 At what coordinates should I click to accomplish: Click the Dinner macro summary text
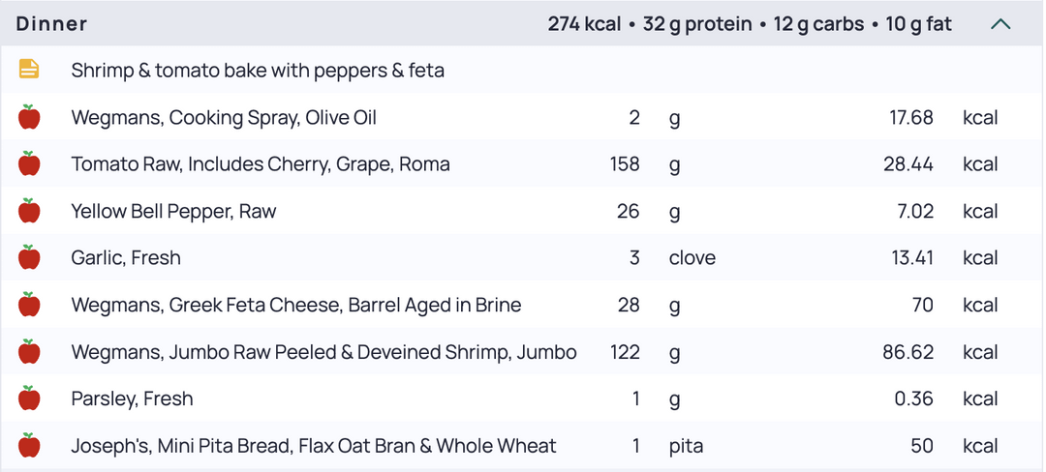click(x=750, y=24)
